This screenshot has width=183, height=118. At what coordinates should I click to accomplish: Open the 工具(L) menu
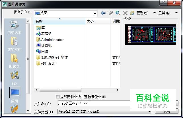[x=164, y=13]
